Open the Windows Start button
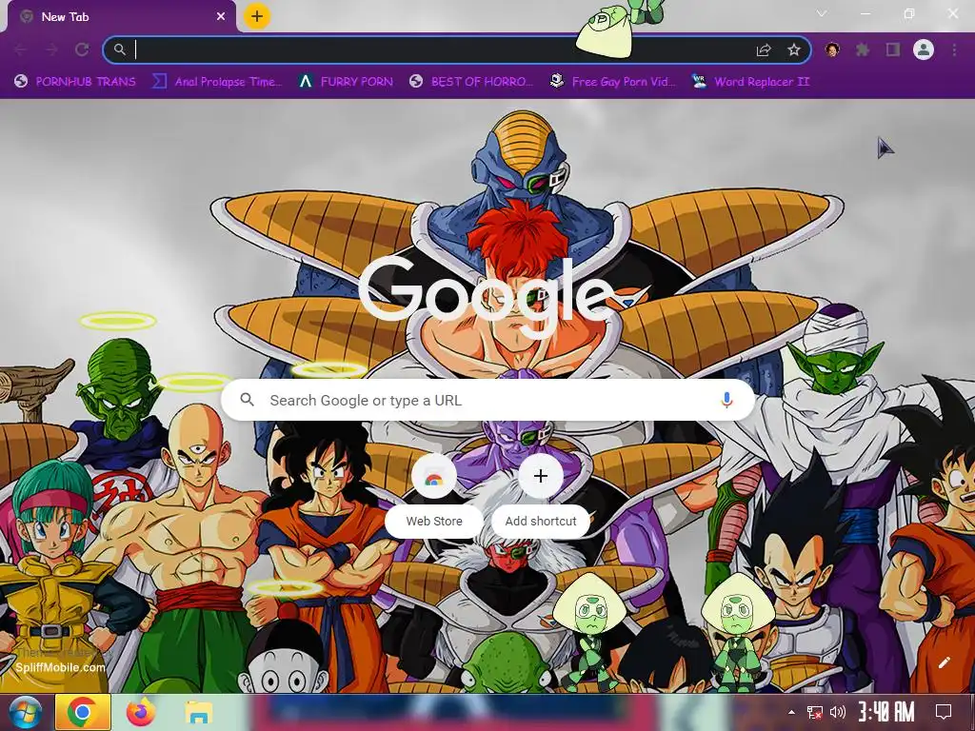Viewport: 975px width, 731px height. point(26,712)
